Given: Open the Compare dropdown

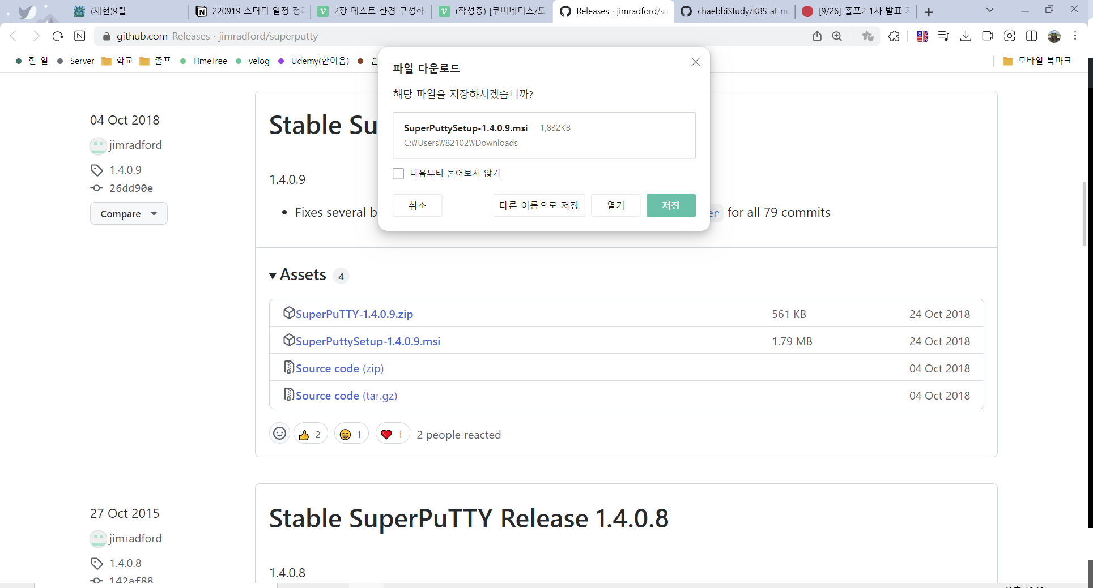Looking at the screenshot, I should [129, 213].
